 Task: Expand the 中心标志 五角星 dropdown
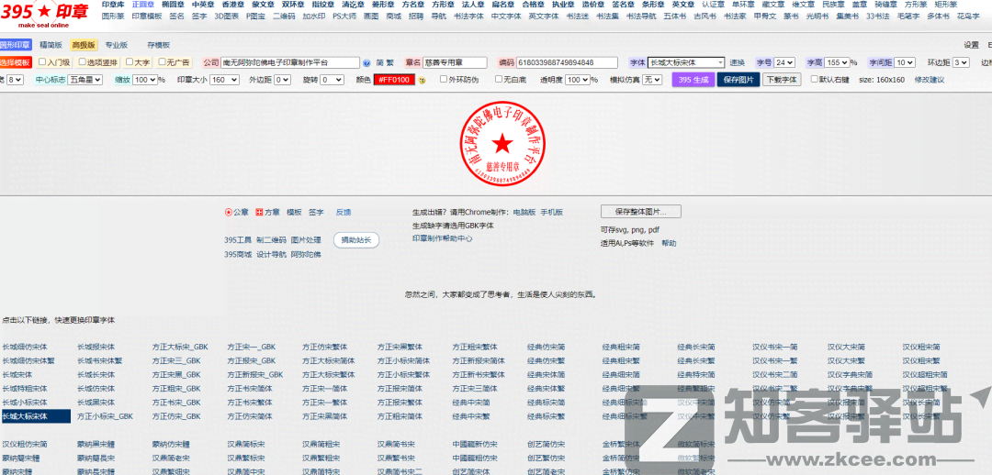84,80
